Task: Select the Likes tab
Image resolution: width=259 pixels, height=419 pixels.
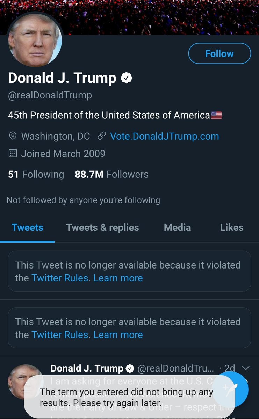Action: (x=231, y=228)
